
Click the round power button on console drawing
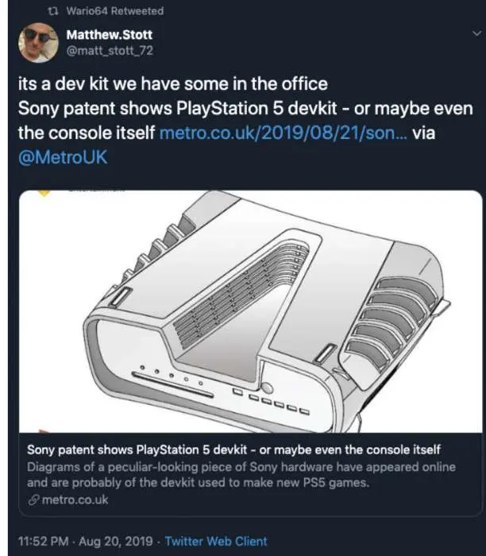click(266, 387)
